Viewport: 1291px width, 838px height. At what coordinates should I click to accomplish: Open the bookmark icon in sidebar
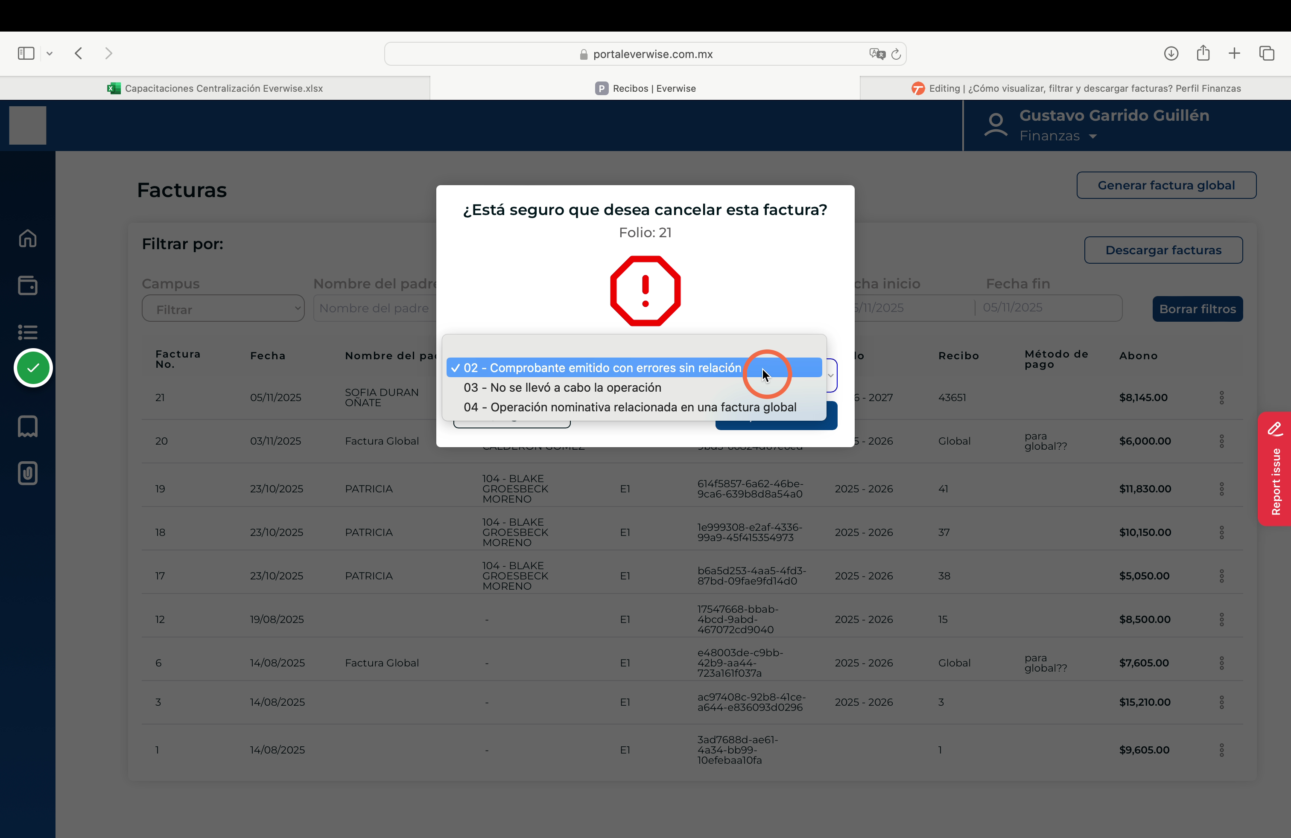coord(28,427)
